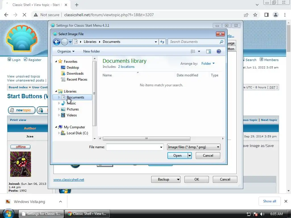Click New folder button
The height and width of the screenshot is (218, 291).
tap(92, 51)
